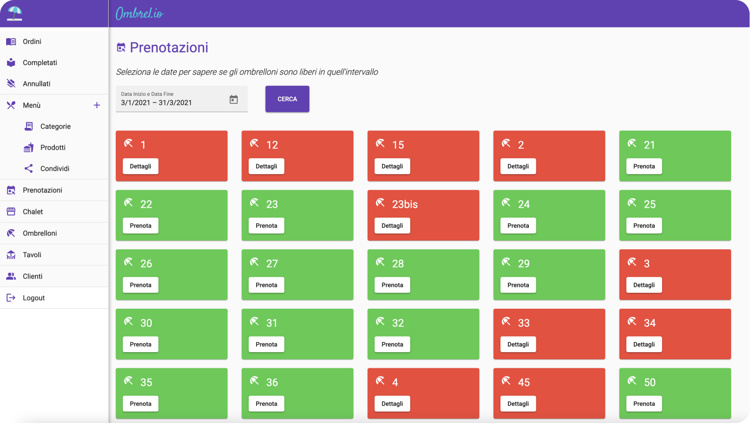Open the date range calendar picker icon

coord(233,99)
